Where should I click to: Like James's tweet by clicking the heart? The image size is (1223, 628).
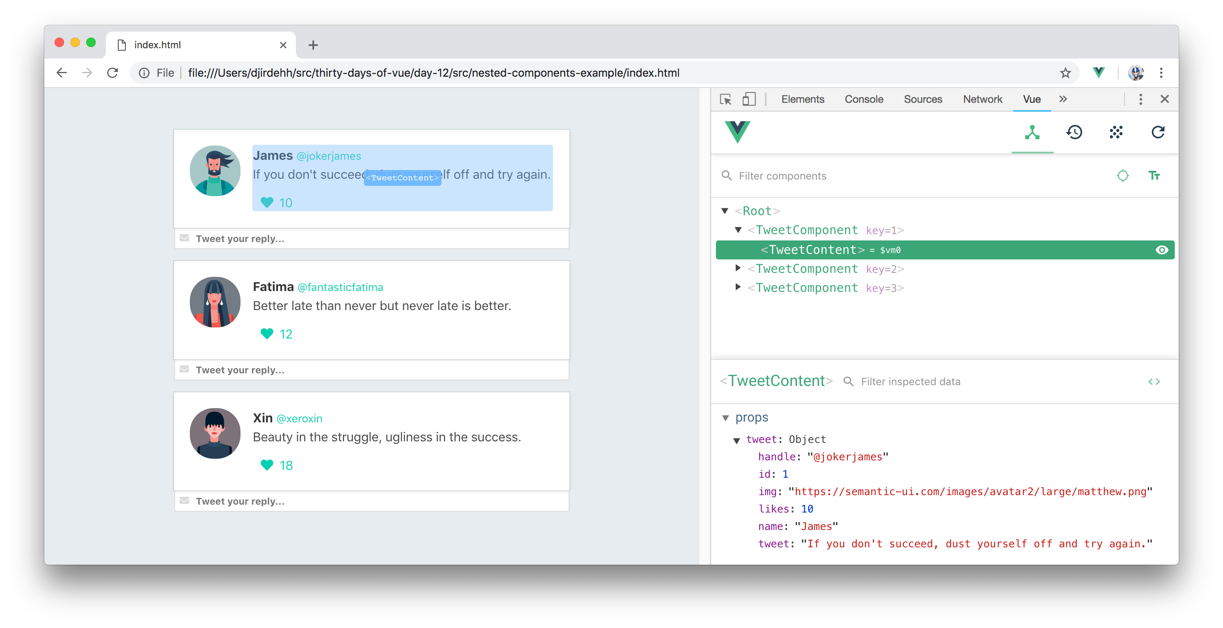click(x=267, y=202)
